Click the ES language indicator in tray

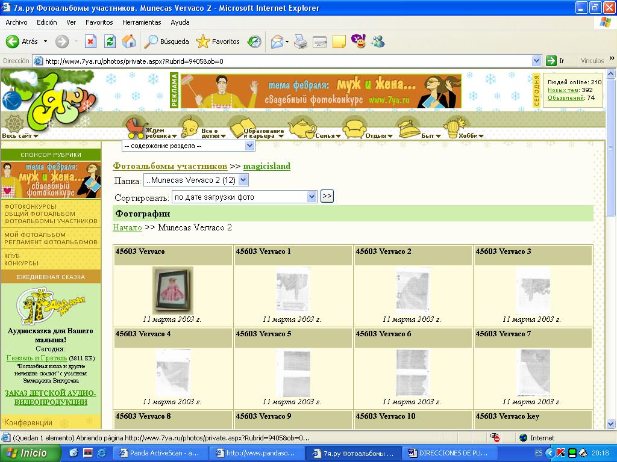point(538,453)
